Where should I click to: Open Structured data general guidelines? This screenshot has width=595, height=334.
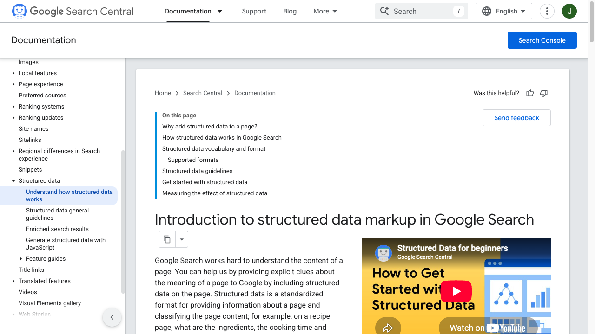pos(57,214)
